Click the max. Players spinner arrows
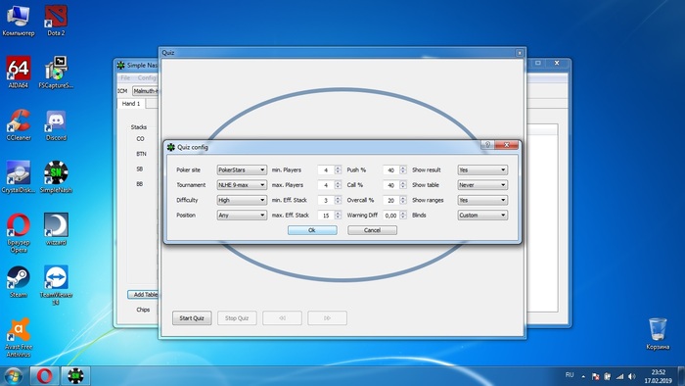Viewport: 685px width, 386px height. 338,185
